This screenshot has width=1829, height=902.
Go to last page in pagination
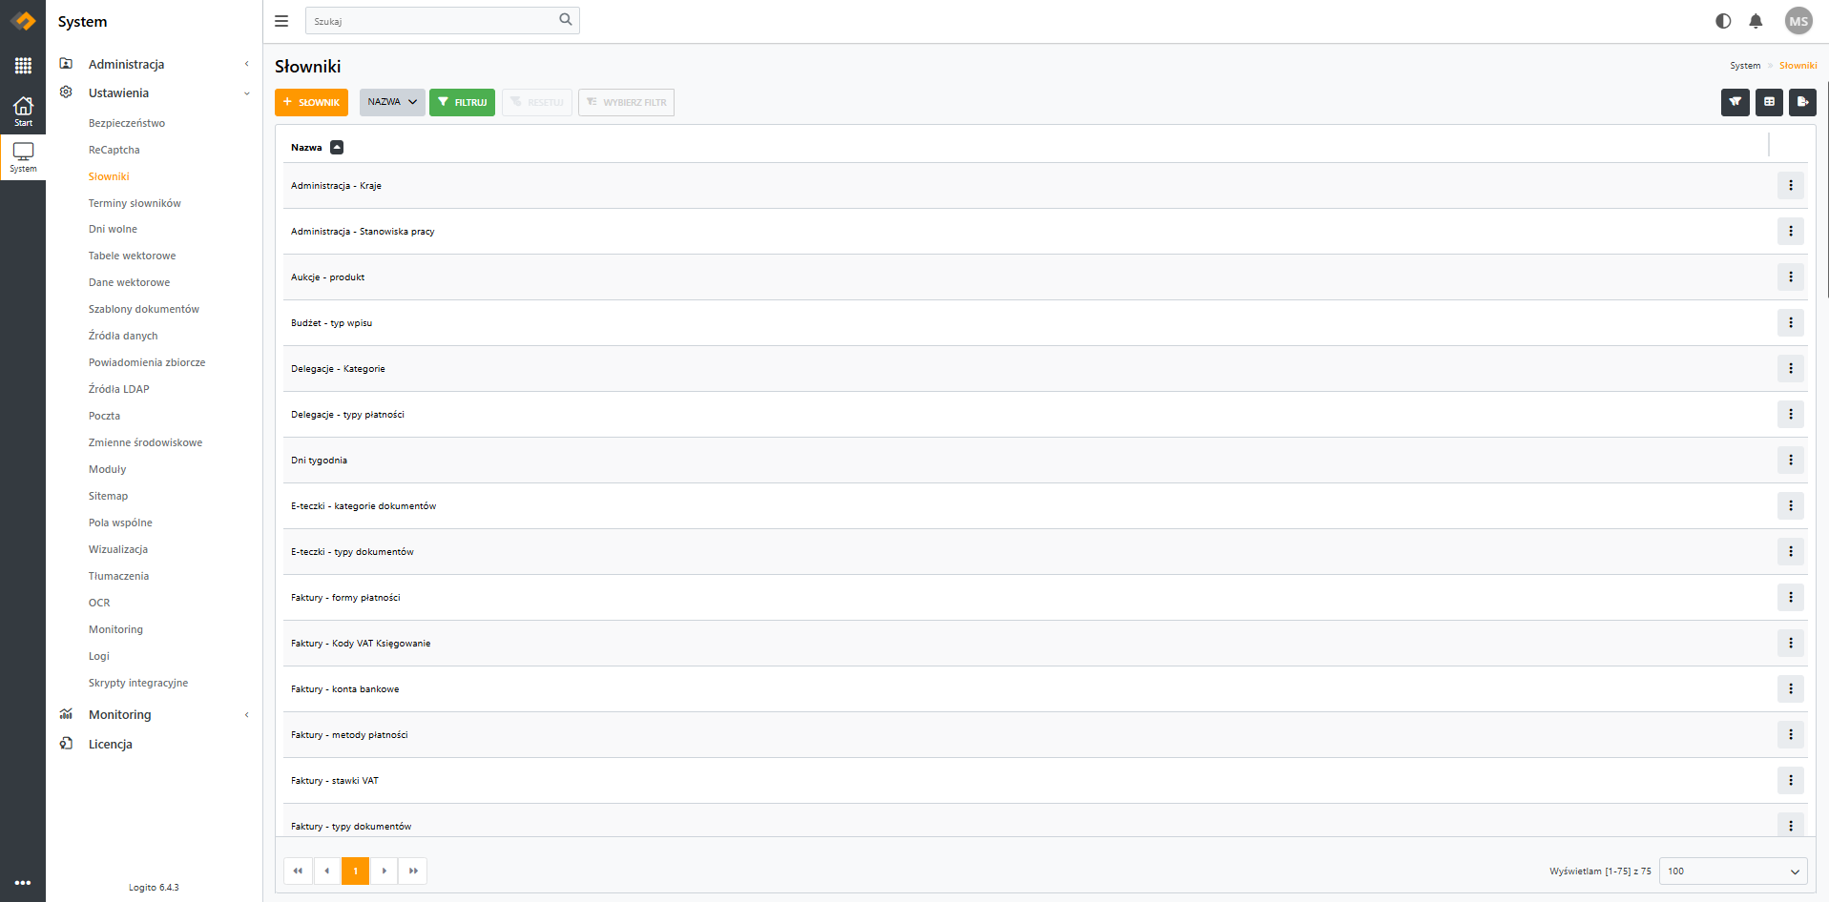(x=412, y=871)
